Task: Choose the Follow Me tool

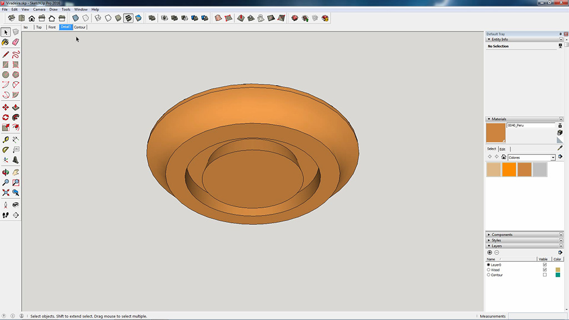Action: [16, 118]
